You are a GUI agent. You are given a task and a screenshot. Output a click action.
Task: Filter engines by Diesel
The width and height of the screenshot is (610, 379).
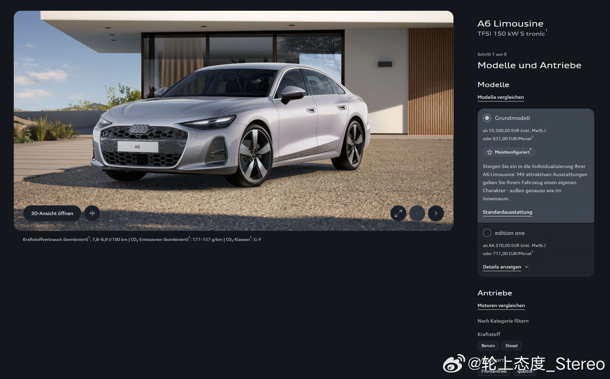(x=512, y=346)
